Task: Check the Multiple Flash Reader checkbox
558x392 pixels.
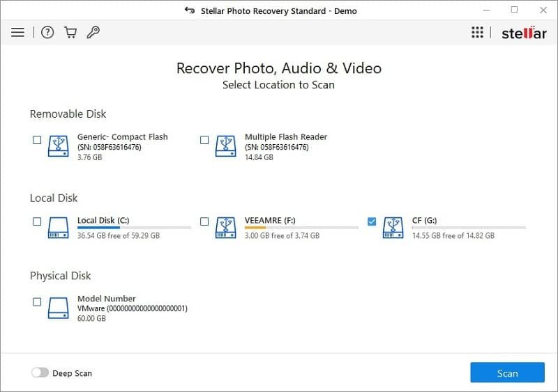Action: pos(204,140)
